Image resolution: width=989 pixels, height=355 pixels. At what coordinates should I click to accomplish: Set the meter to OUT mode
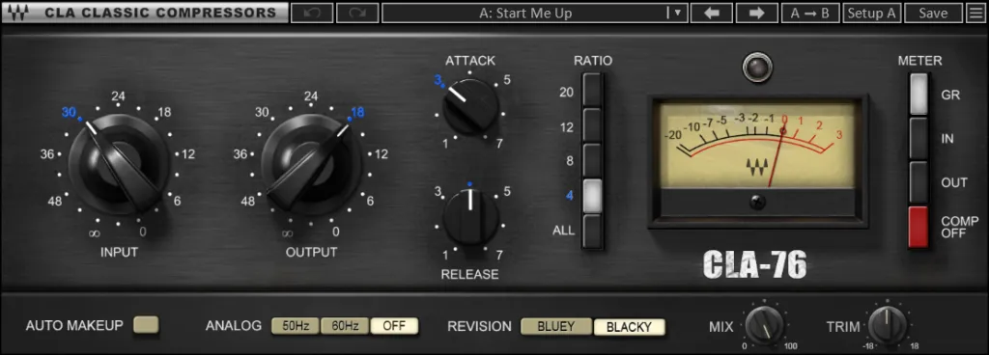pos(918,182)
